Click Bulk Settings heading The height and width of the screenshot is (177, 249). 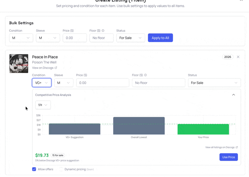(21, 23)
